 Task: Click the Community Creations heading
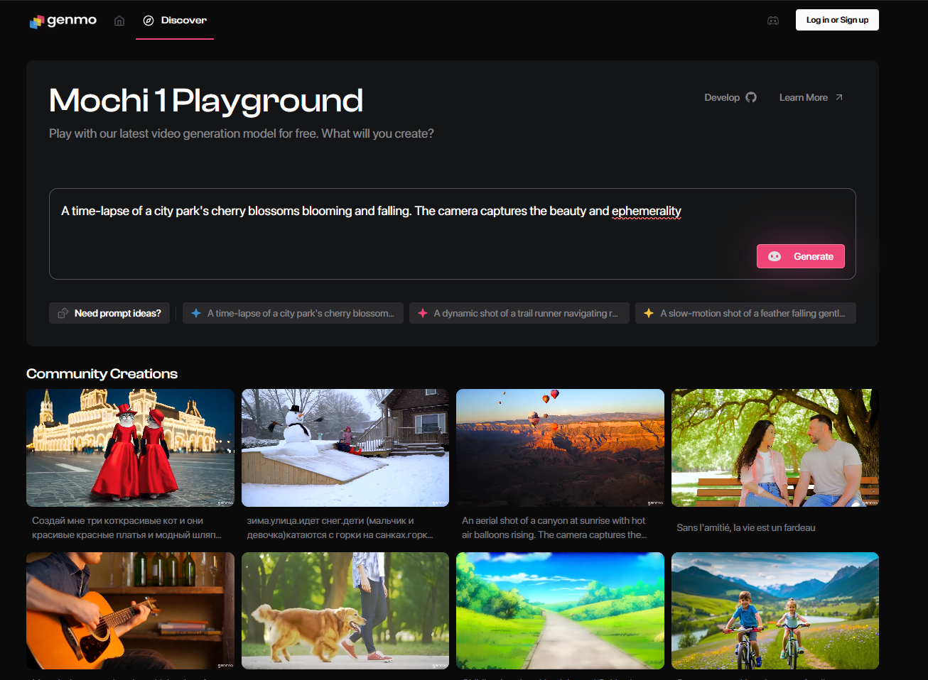point(102,373)
